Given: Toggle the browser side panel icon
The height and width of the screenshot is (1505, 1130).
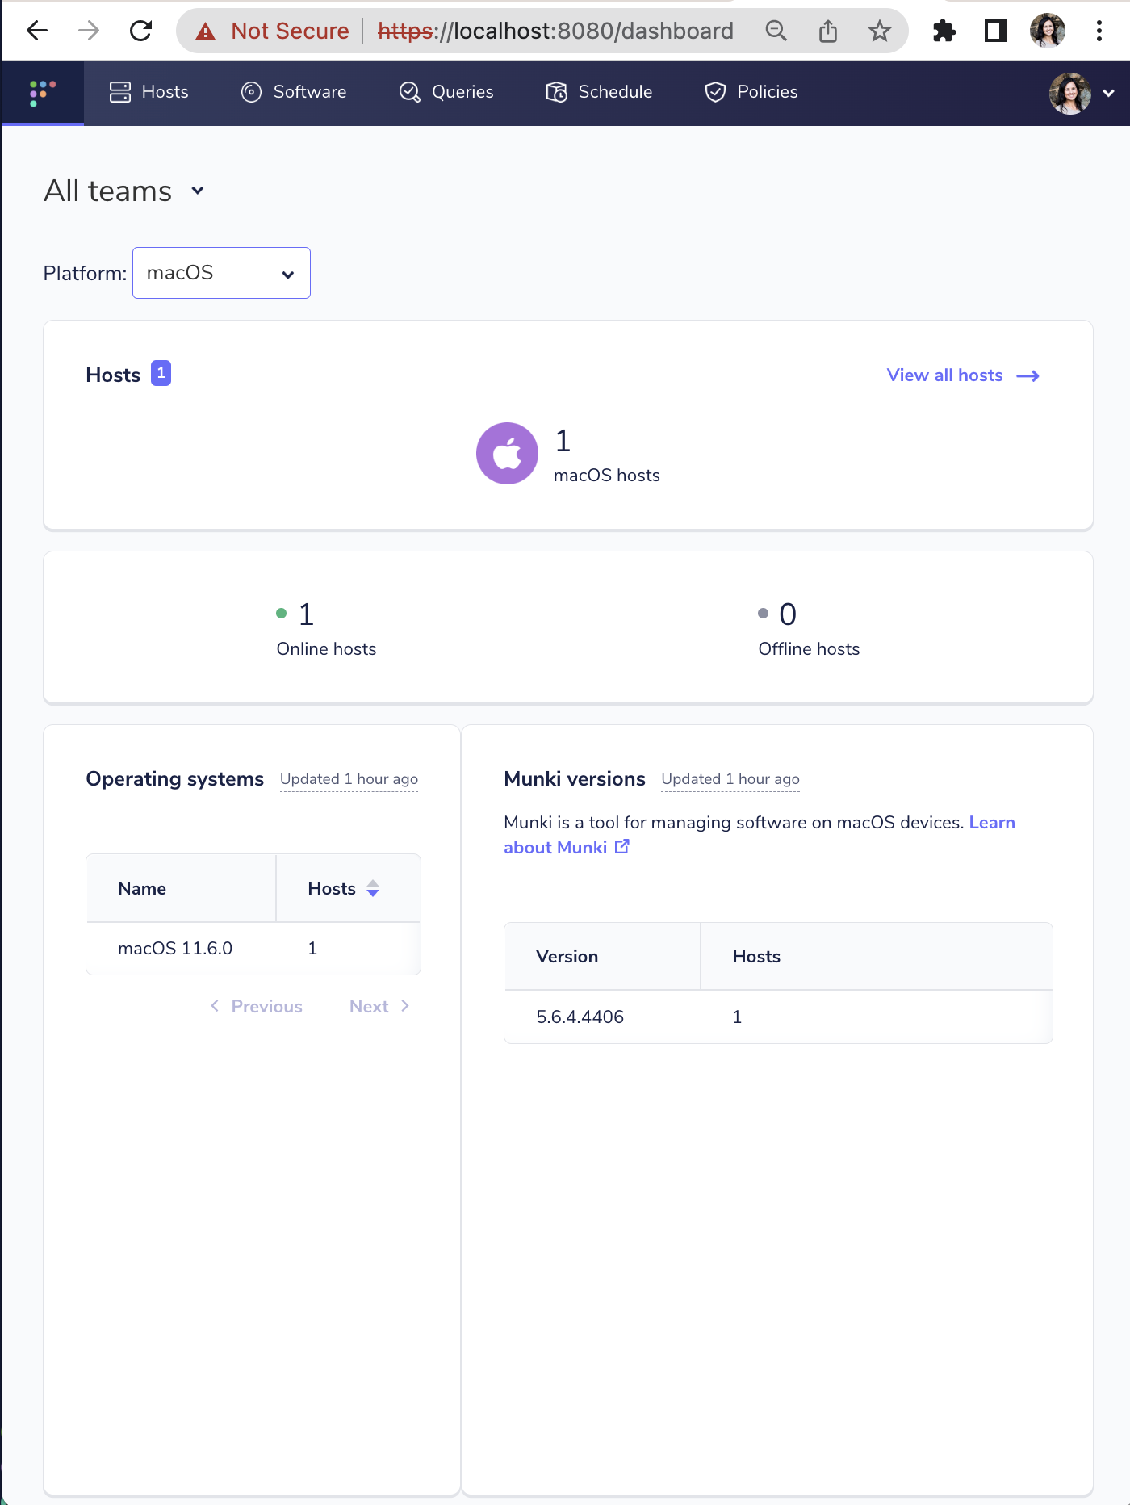Looking at the screenshot, I should [x=995, y=31].
